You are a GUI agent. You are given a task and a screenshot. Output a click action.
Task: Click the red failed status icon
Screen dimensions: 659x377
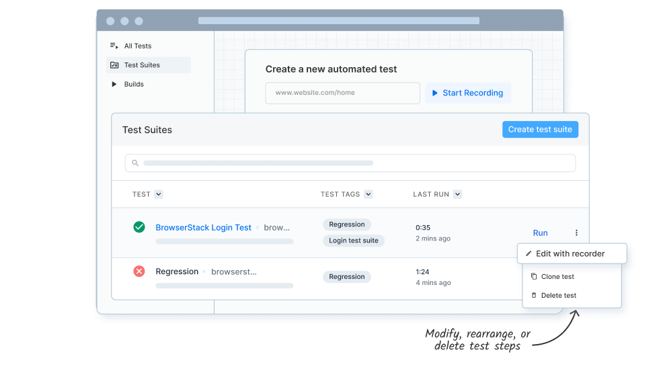tap(139, 271)
